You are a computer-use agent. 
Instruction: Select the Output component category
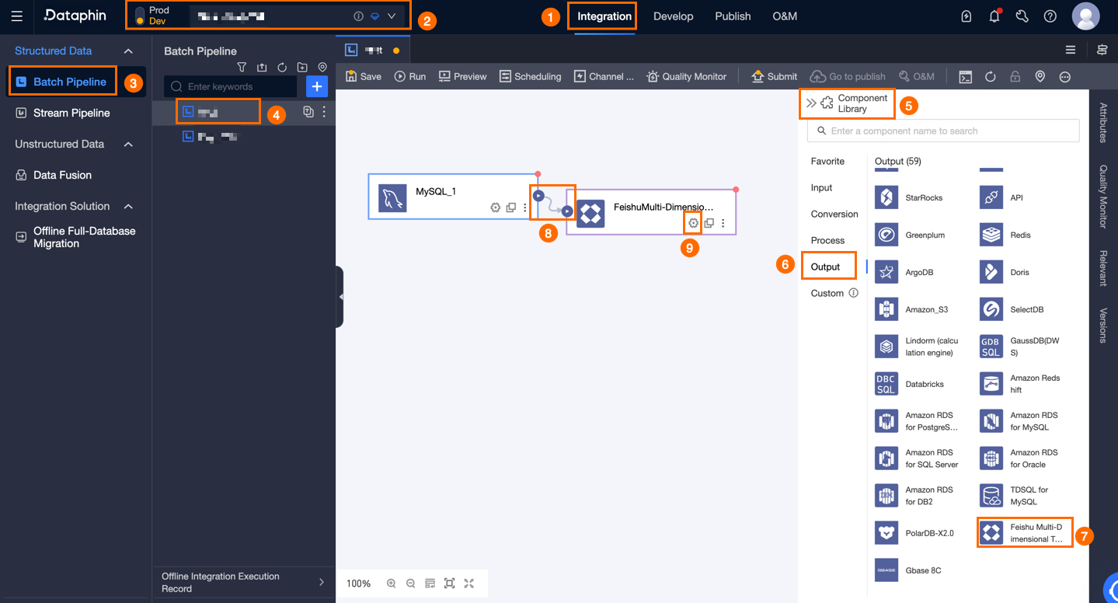[826, 267]
